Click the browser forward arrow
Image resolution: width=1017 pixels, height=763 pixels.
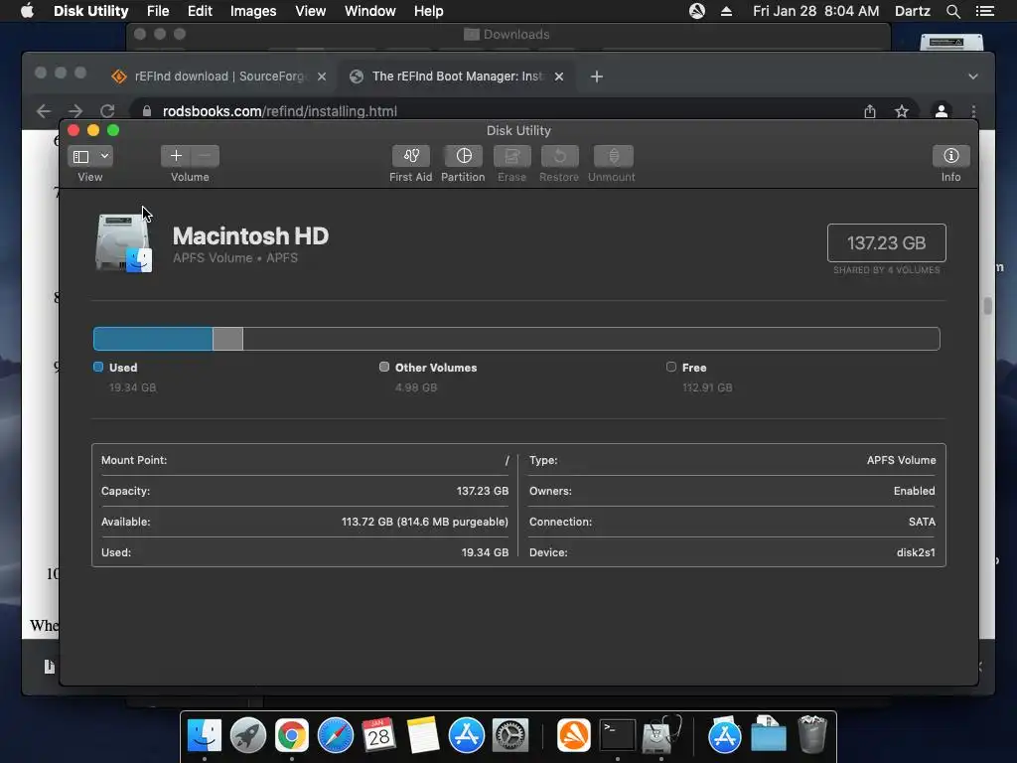75,111
